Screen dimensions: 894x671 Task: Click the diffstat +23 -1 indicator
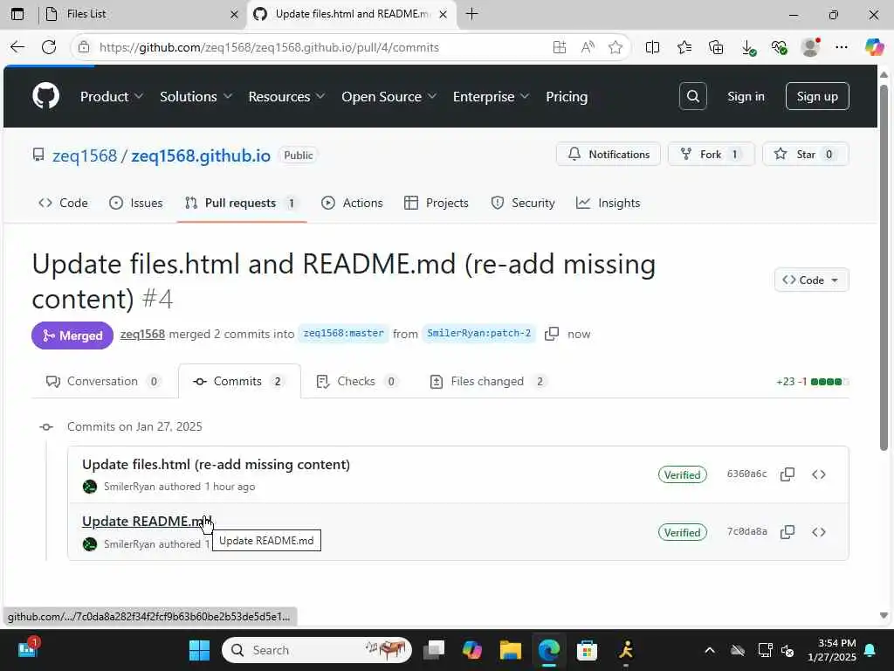(813, 382)
